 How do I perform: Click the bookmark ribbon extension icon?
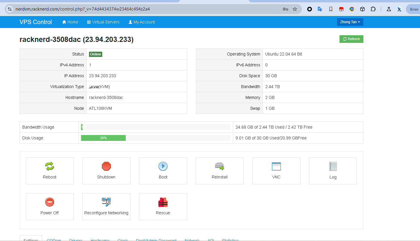[331, 9]
